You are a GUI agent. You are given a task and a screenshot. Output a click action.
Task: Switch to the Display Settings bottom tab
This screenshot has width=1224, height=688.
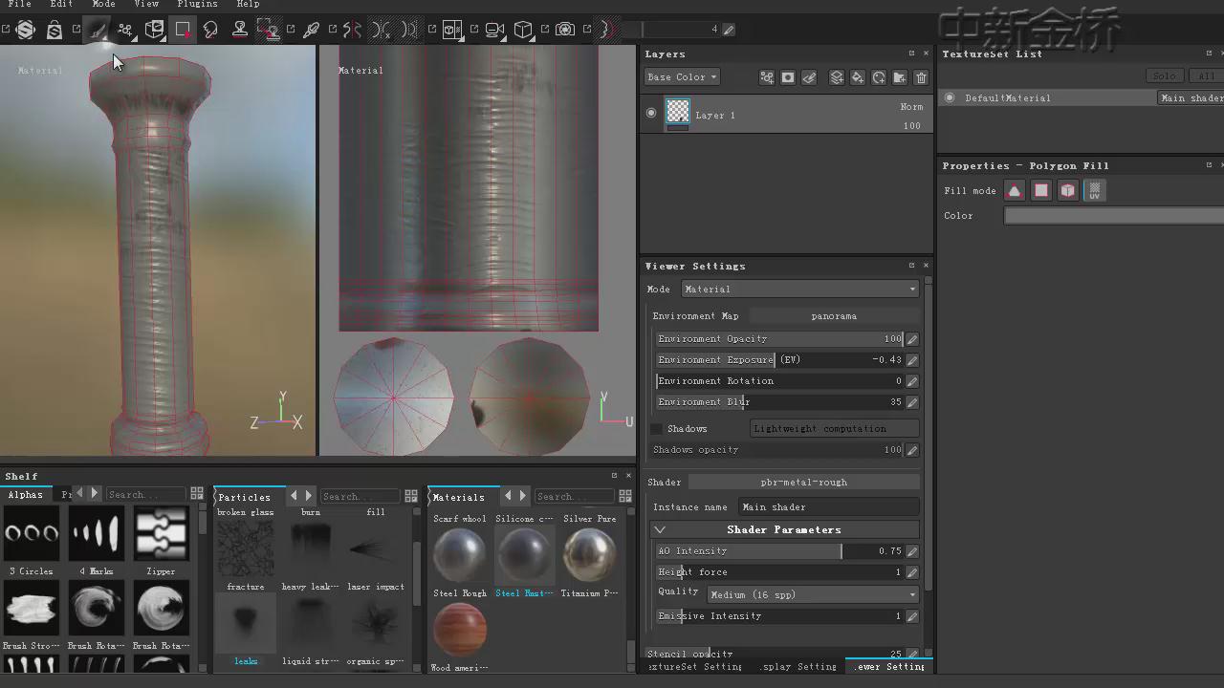point(798,667)
